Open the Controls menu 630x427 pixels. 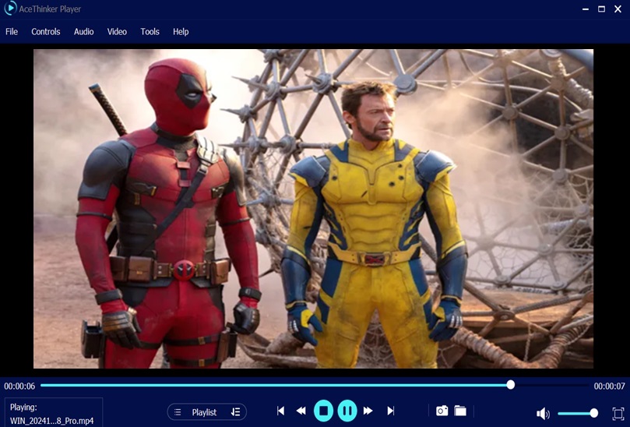pos(46,32)
